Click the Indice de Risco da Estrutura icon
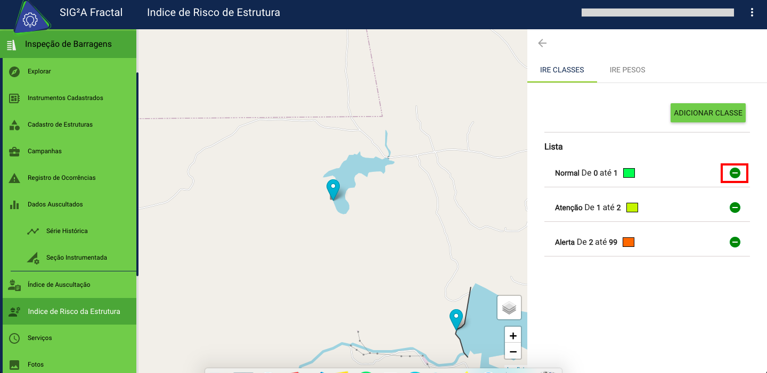Screen dimensions: 767x373 pos(14,312)
